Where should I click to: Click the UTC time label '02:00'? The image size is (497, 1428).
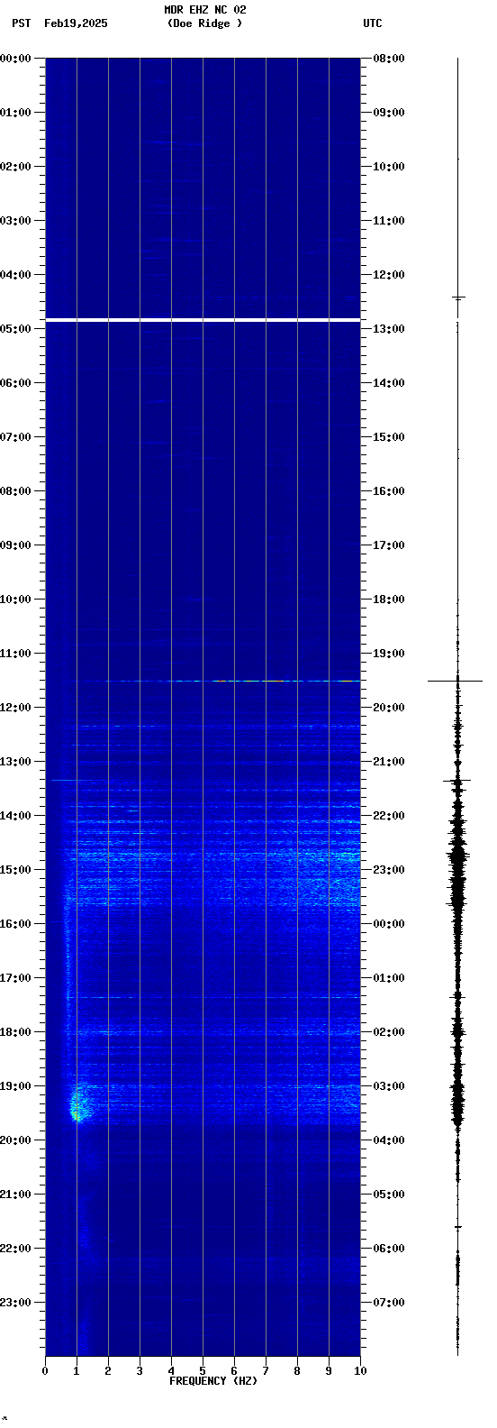(389, 1032)
